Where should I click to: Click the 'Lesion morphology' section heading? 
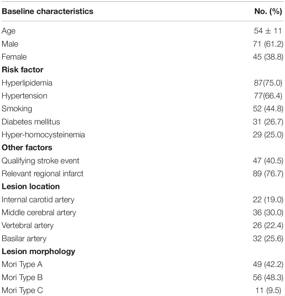pos(38,252)
